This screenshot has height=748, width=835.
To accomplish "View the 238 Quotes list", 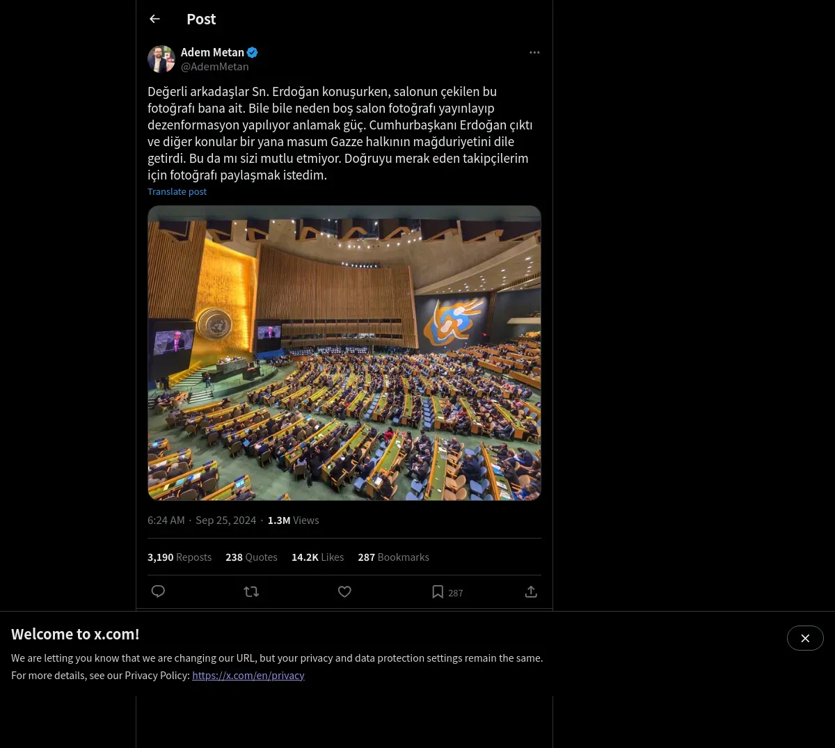I will 251,557.
